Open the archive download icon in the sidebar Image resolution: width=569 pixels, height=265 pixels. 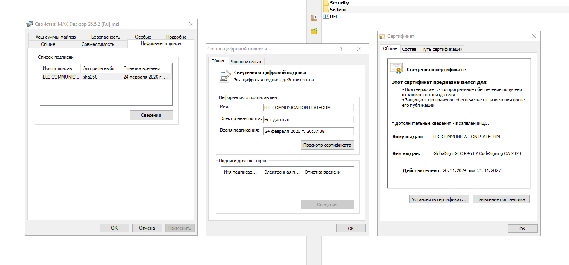[314, 18]
